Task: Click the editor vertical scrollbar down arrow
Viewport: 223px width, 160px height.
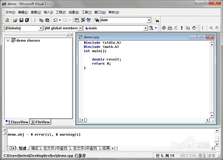Action: pyautogui.click(x=212, y=115)
